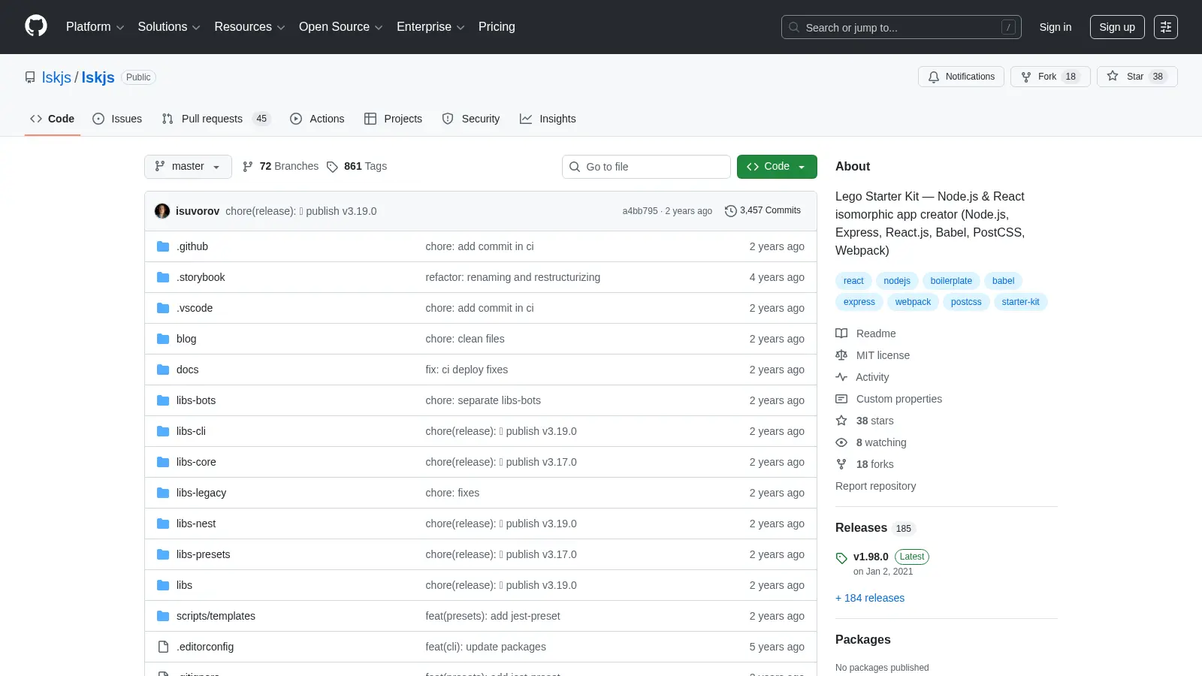This screenshot has height=676, width=1202.
Task: Switch to the Projects tab
Action: 393,119
